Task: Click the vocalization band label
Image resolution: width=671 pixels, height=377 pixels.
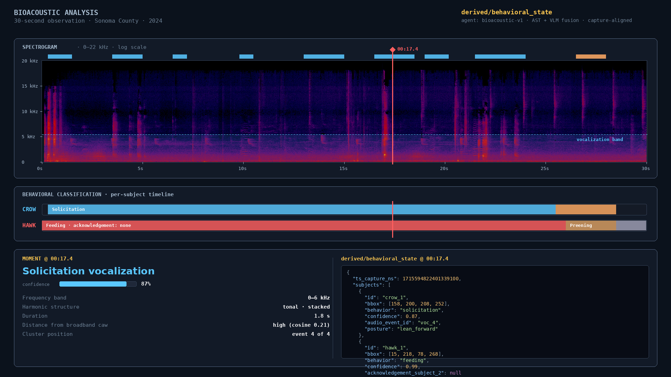Action: [600, 140]
